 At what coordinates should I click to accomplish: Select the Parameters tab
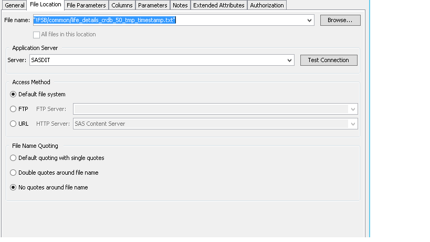pyautogui.click(x=153, y=5)
